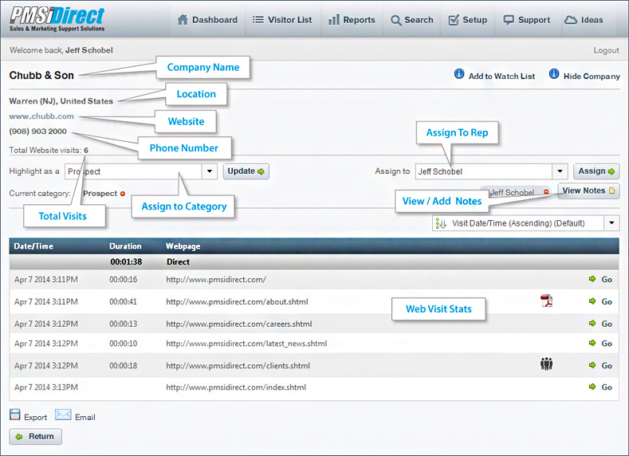Log out using the Logout link
The image size is (629, 456).
point(606,50)
